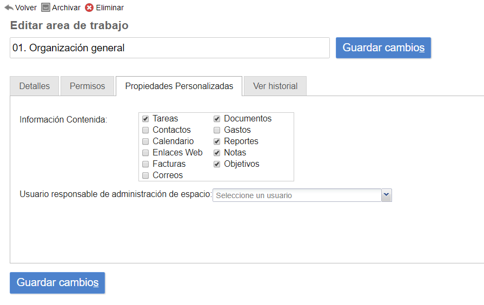This screenshot has width=484, height=305.
Task: Check the Correos checkbox
Action: tap(145, 175)
